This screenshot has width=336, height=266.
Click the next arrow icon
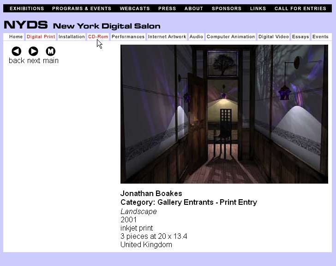[33, 51]
